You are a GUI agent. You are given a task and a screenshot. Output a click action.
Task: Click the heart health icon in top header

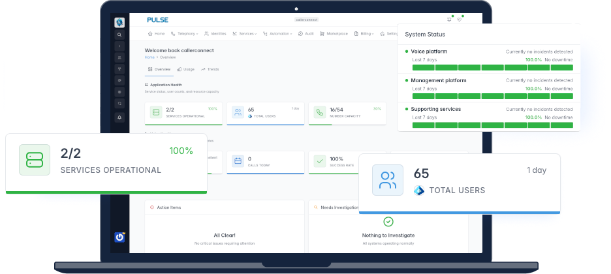[460, 20]
